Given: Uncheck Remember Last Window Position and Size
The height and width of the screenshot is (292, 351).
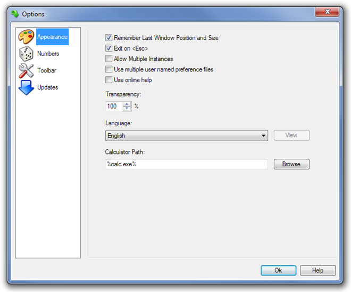Looking at the screenshot, I should pos(109,38).
